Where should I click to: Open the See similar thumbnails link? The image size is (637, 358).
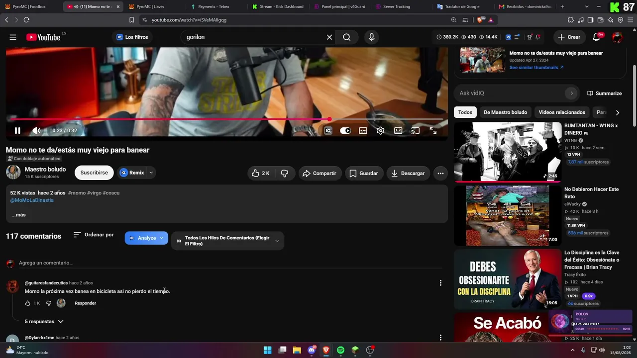click(536, 68)
